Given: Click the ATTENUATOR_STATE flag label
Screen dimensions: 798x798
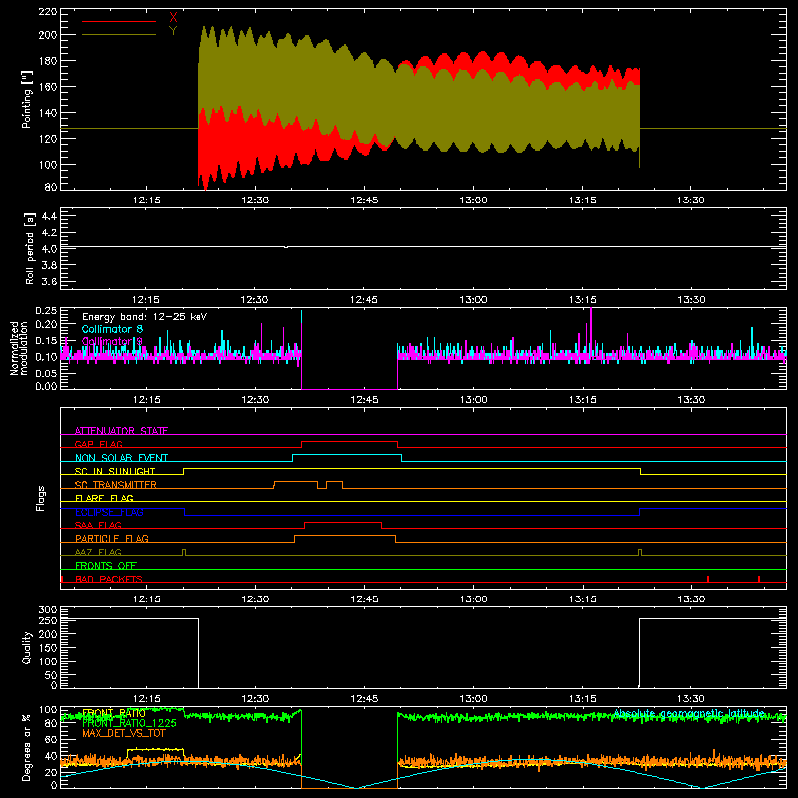Looking at the screenshot, I should [121, 431].
